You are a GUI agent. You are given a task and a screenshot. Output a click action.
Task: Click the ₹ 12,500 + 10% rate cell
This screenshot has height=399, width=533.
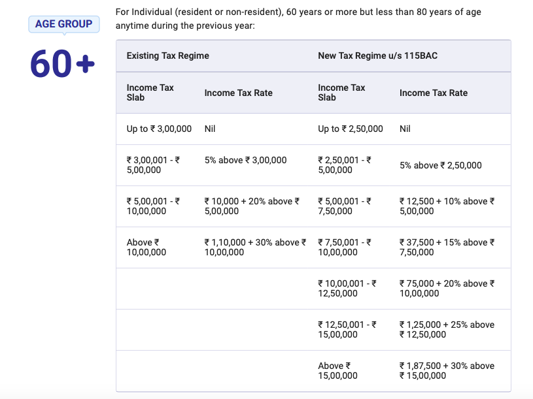click(447, 206)
